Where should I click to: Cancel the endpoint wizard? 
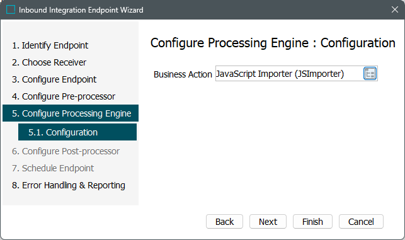(x=361, y=221)
